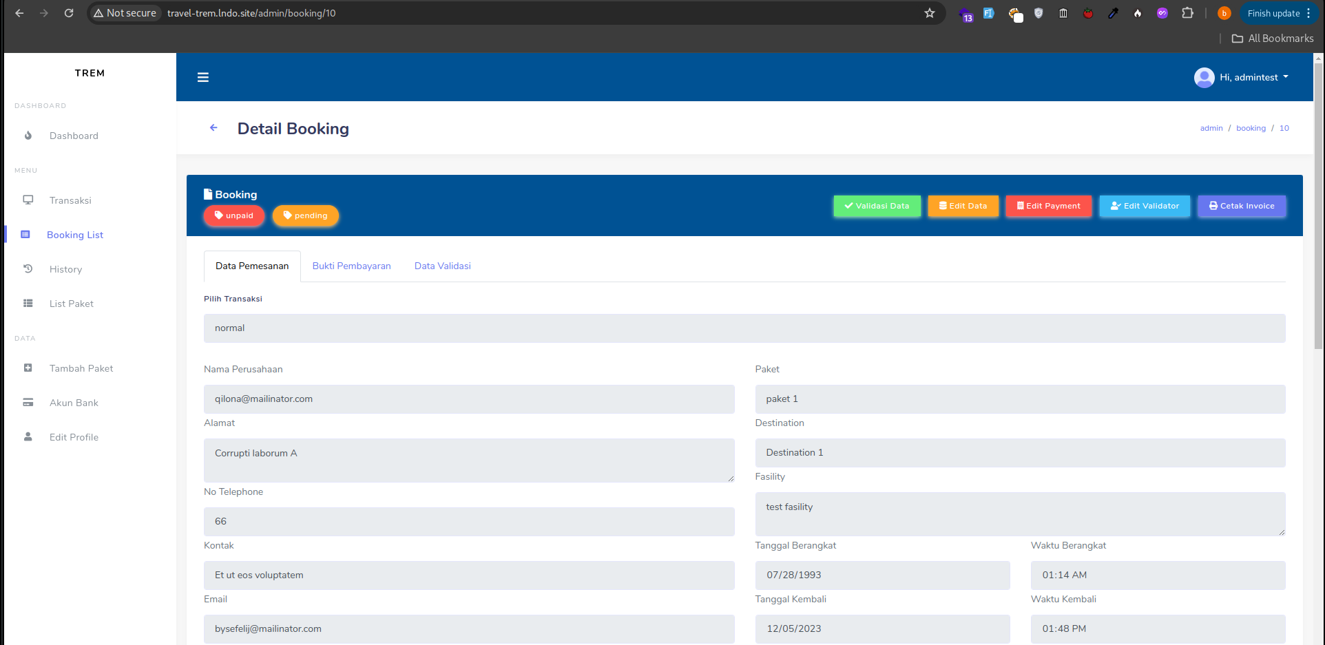Click the booking breadcrumb link
The image size is (1325, 645).
(1251, 128)
